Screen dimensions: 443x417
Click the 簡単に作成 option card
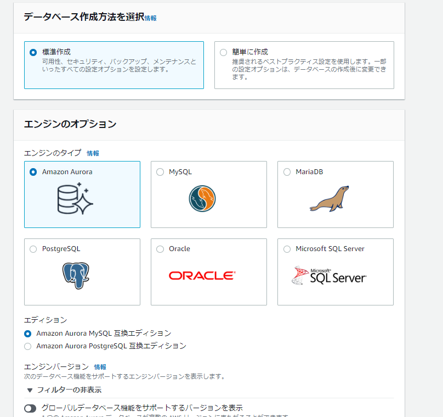tap(304, 65)
